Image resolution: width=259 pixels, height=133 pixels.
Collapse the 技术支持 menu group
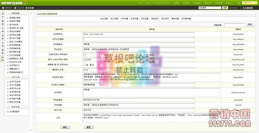(x=17, y=107)
